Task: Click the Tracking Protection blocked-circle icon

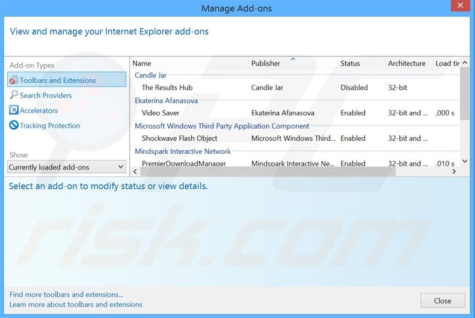Action: pyautogui.click(x=14, y=125)
